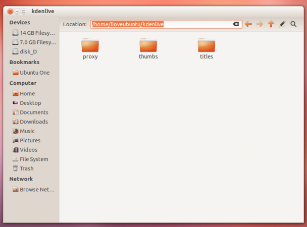Open Trash in sidebar
307x227 pixels.
click(x=23, y=168)
